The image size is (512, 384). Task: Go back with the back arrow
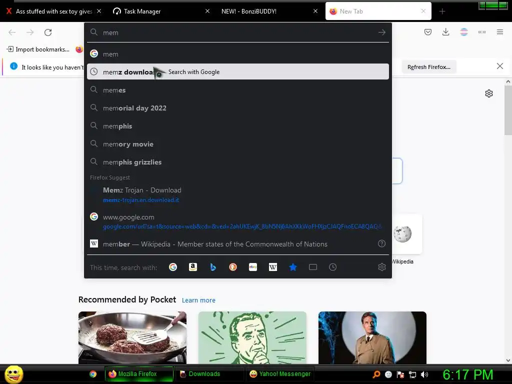tap(12, 32)
